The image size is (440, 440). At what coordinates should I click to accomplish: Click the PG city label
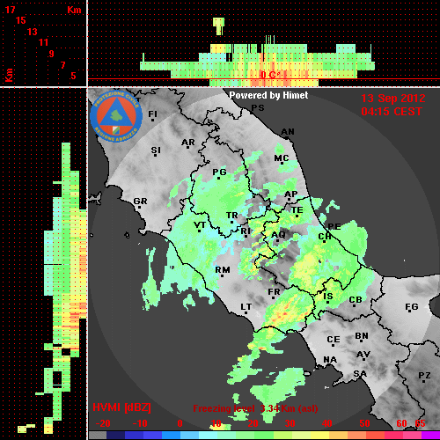pos(219,172)
